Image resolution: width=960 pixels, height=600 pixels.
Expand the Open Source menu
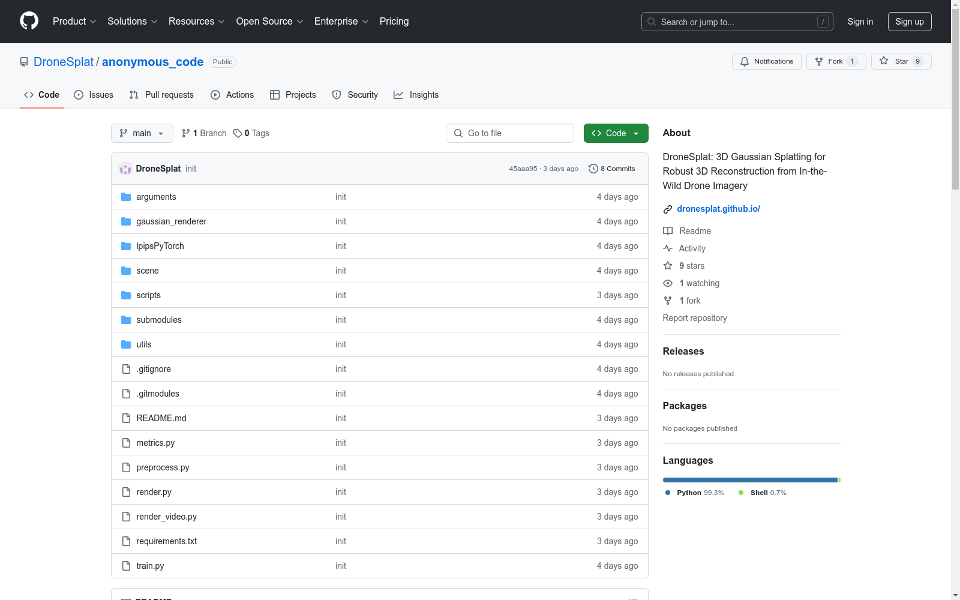(270, 21)
